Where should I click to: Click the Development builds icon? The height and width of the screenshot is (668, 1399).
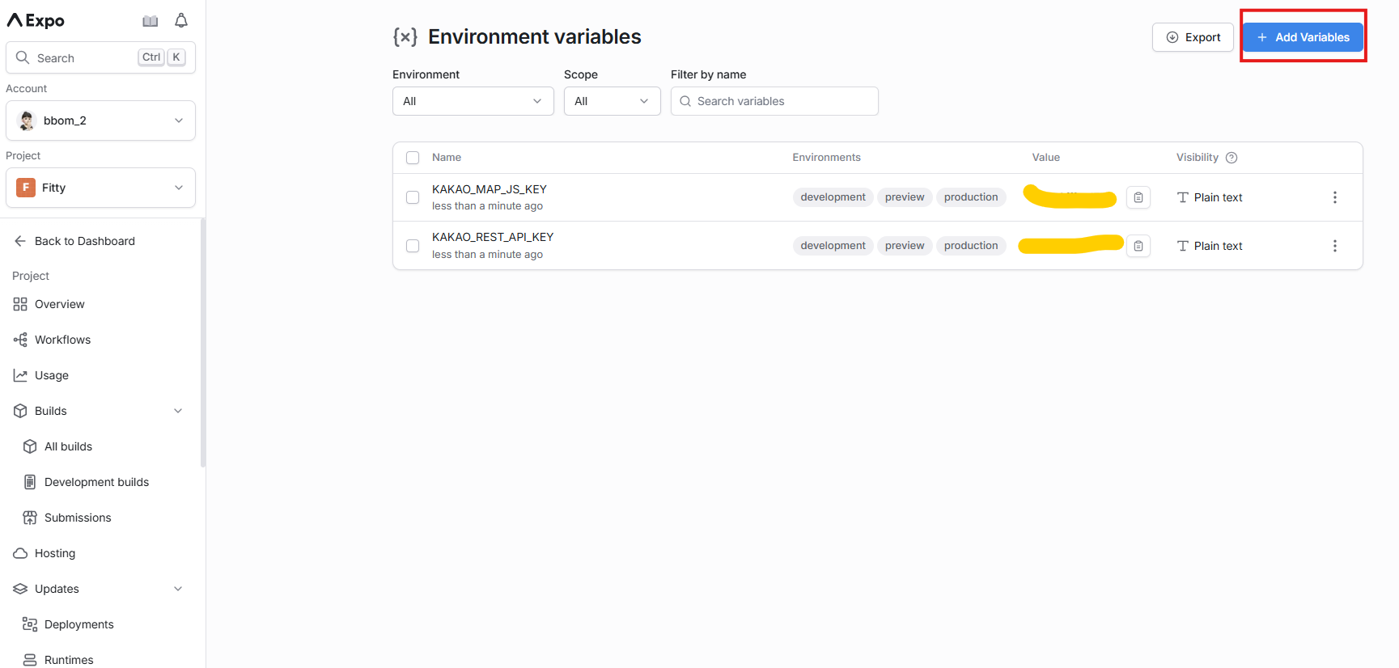point(30,482)
